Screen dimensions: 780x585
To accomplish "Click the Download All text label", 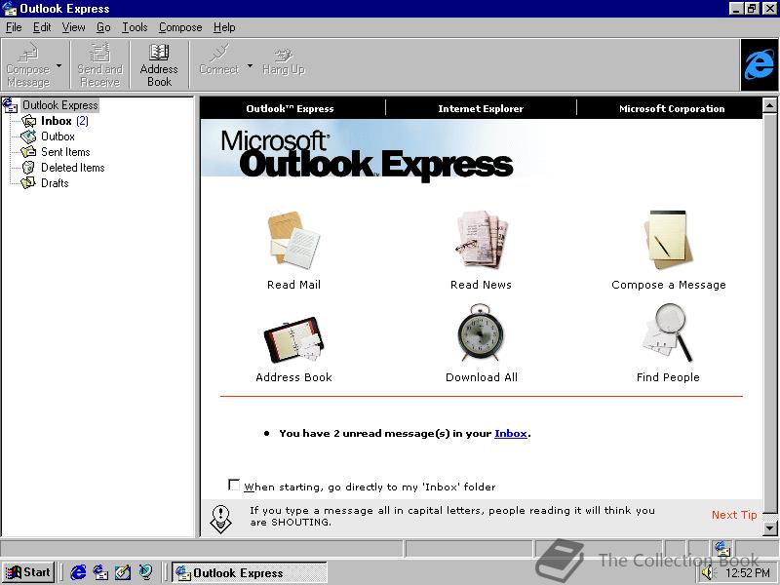I will [481, 377].
